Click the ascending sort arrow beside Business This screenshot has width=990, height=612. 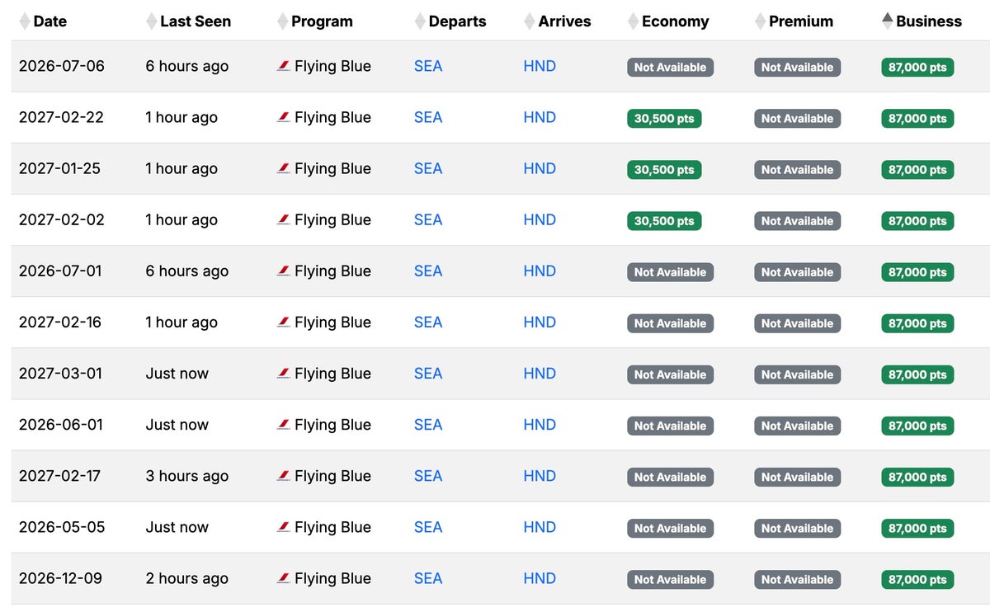[888, 18]
